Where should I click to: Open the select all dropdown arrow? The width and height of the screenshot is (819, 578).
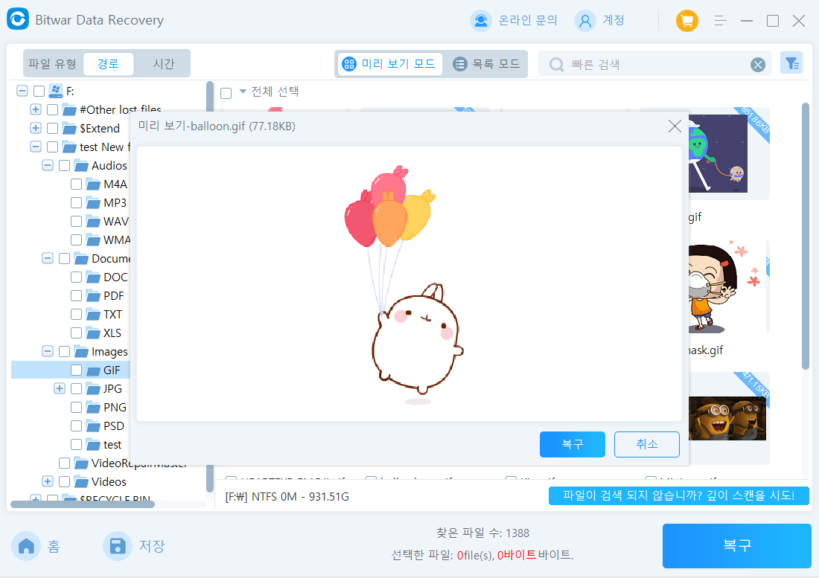[x=243, y=91]
